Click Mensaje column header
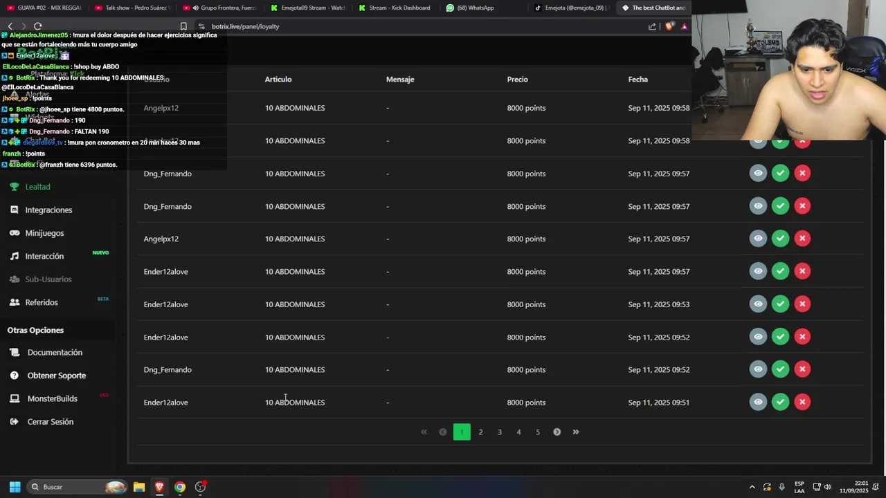 point(400,80)
